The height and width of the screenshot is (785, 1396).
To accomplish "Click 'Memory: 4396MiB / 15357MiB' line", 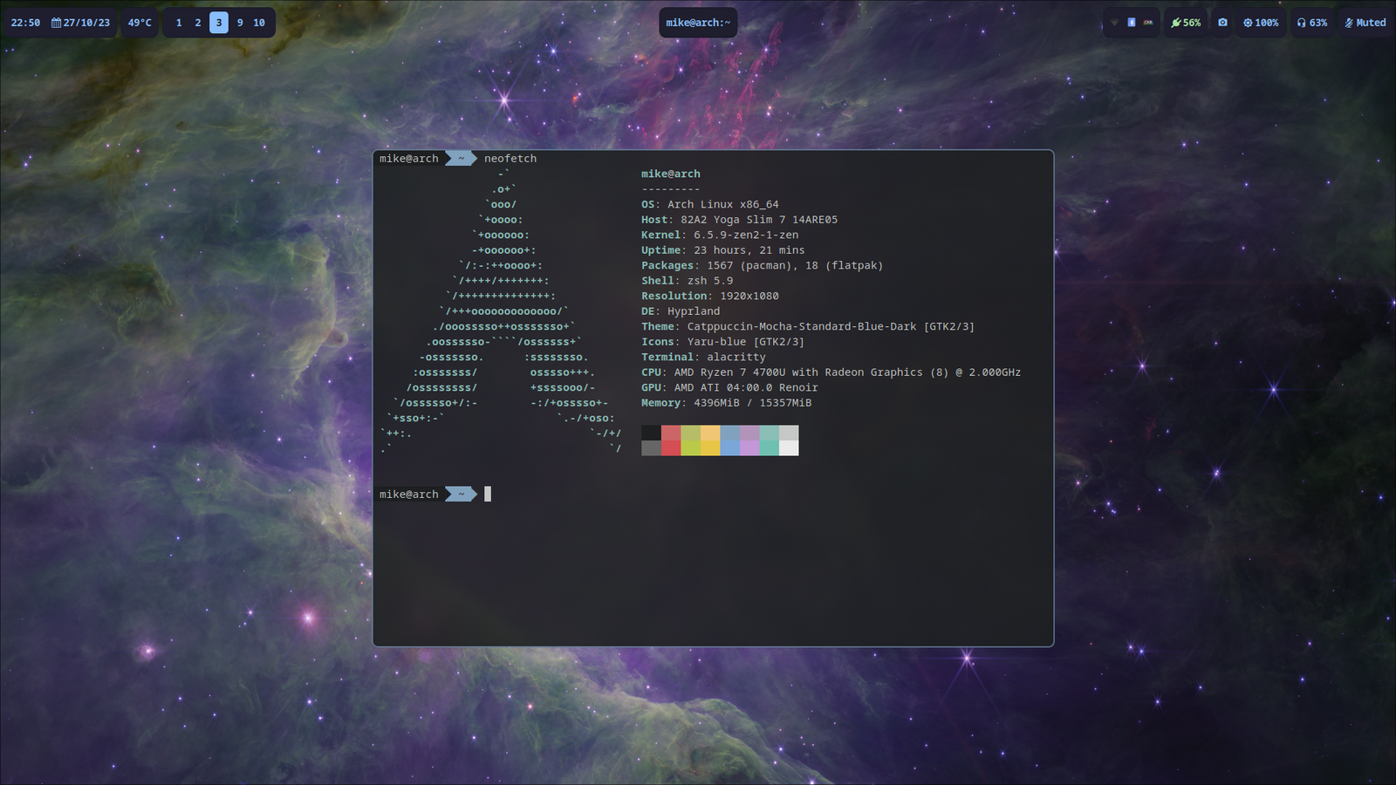I will click(726, 403).
